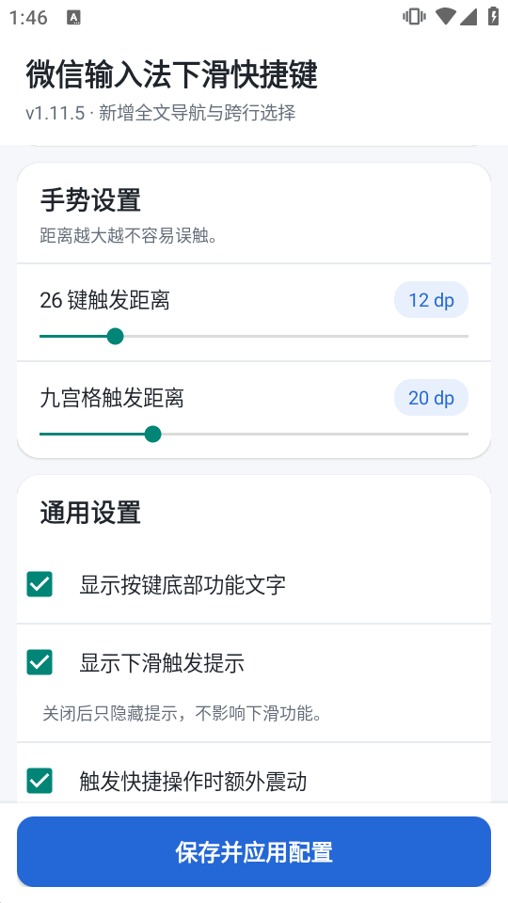Tap the 微信输入法下滑快捷键 app title
The height and width of the screenshot is (903, 508).
(x=171, y=74)
